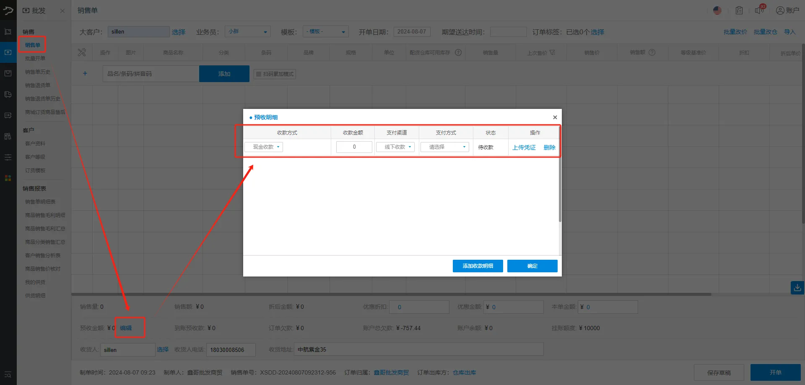Open the 销售单历史 sidebar menu entry
This screenshot has height=385, width=805.
(x=38, y=72)
